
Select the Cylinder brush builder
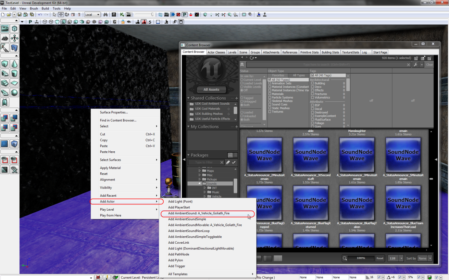[15, 73]
